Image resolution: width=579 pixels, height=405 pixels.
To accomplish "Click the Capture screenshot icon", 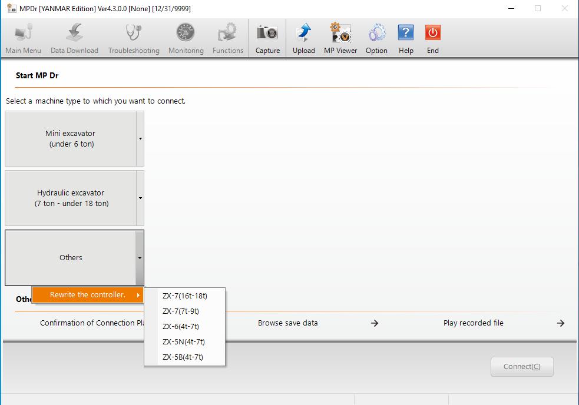I will (267, 35).
